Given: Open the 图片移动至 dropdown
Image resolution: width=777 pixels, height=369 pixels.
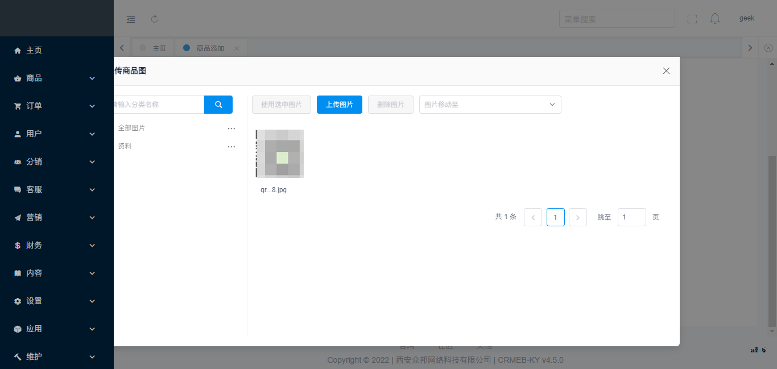Looking at the screenshot, I should (x=490, y=105).
